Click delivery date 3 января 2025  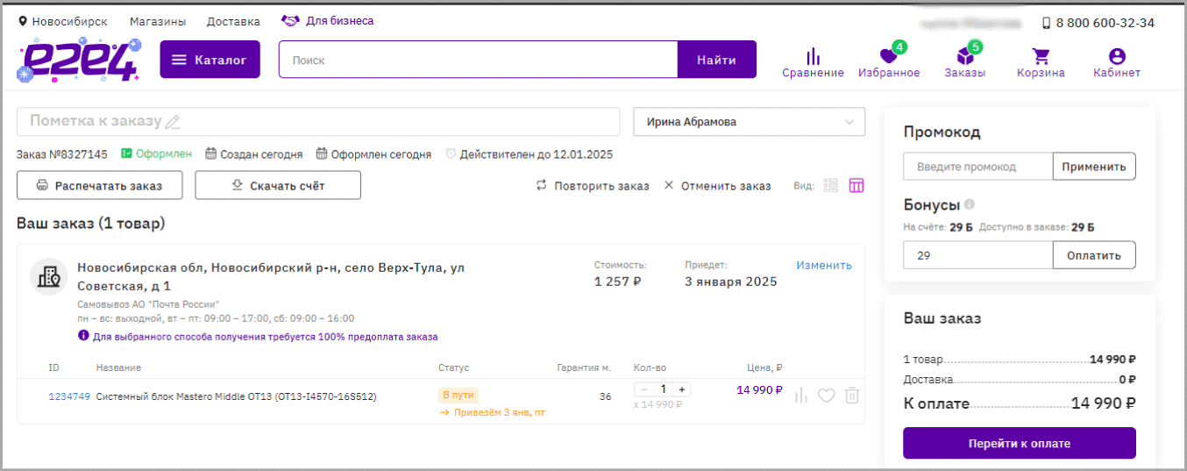point(730,282)
